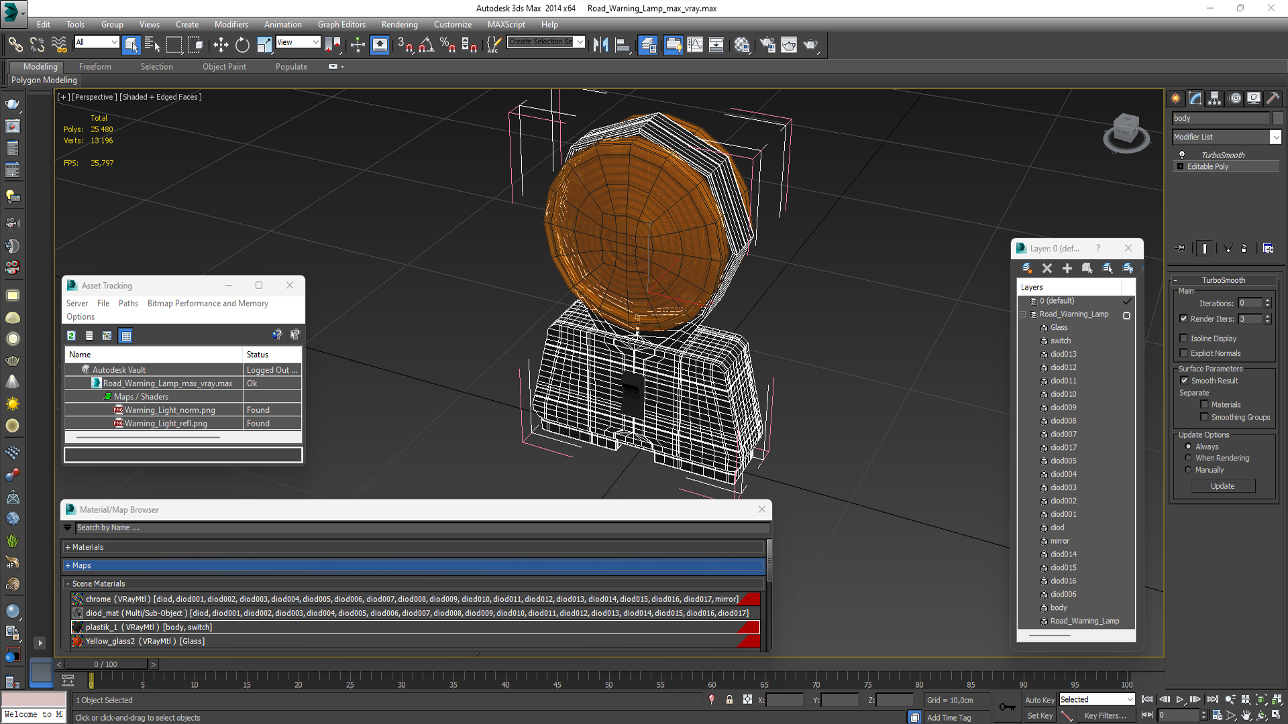Open the Rendering menu
The height and width of the screenshot is (724, 1288).
pos(399,24)
